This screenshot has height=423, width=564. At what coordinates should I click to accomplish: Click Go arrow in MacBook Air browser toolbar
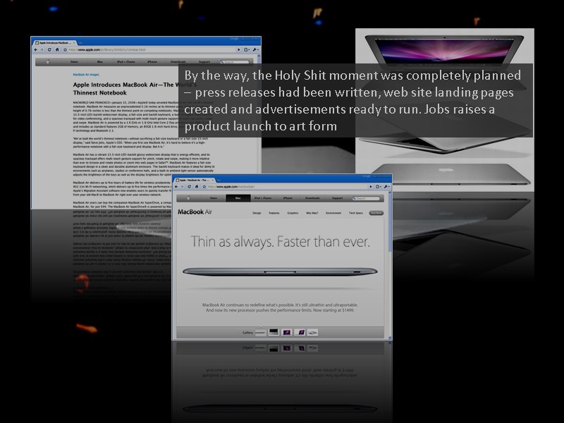click(x=371, y=187)
